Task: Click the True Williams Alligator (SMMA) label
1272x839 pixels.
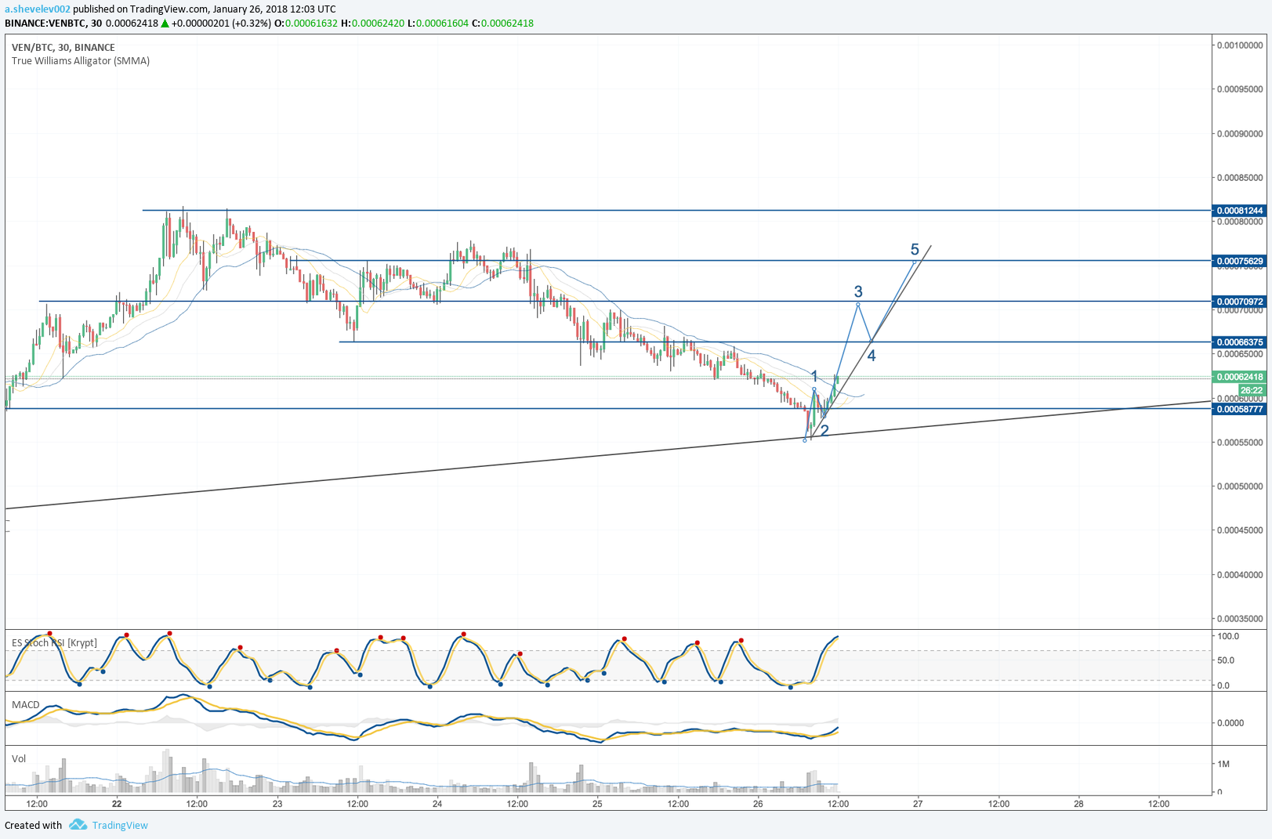Action: [81, 61]
